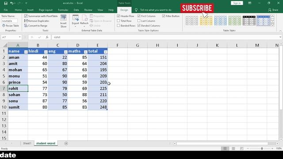Click the New sheet plus icon

[66, 143]
